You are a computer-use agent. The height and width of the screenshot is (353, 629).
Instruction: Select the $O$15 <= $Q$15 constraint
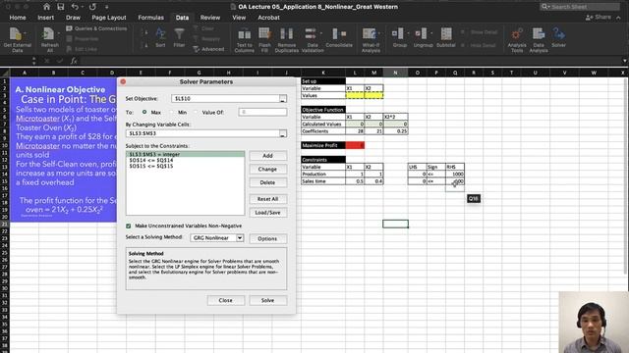tap(185, 166)
